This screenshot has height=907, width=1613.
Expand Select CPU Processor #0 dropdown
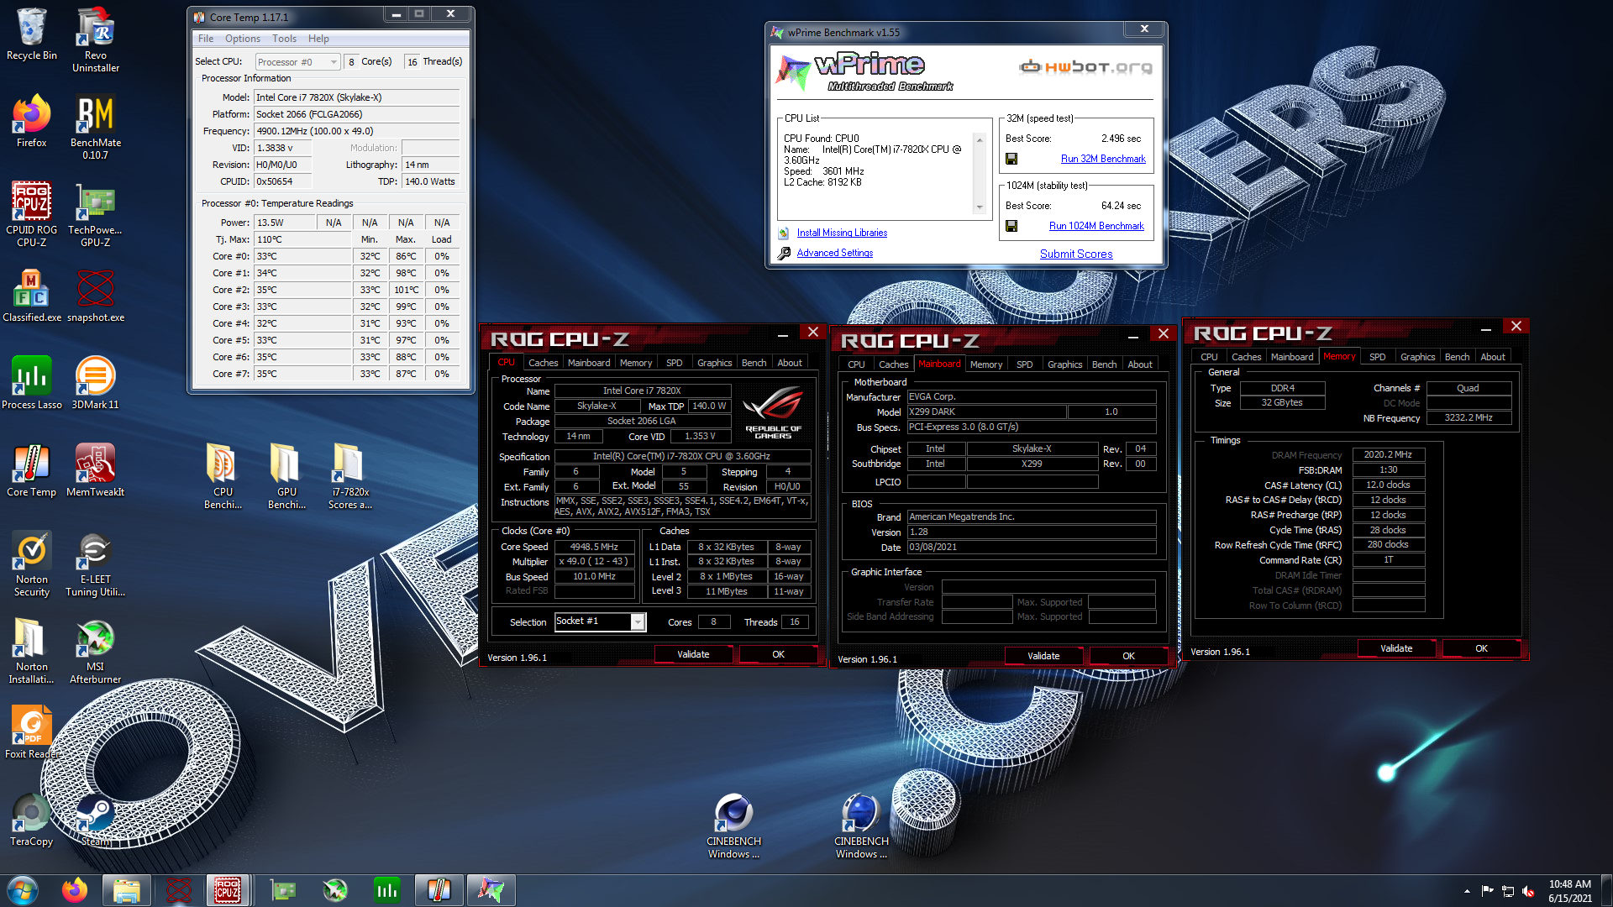pyautogui.click(x=297, y=61)
